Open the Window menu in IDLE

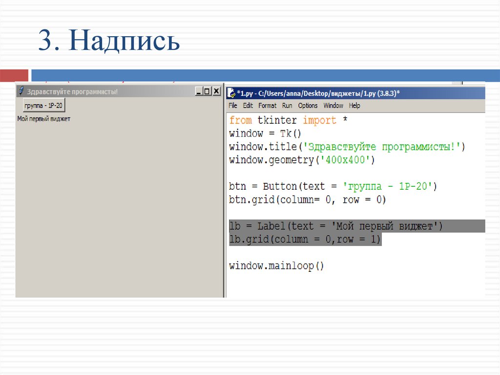[x=333, y=106]
